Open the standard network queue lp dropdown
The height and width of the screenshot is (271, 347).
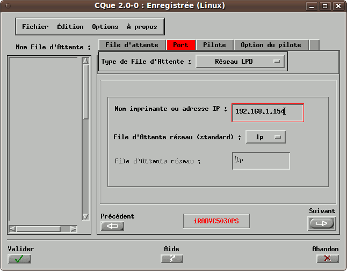265,137
